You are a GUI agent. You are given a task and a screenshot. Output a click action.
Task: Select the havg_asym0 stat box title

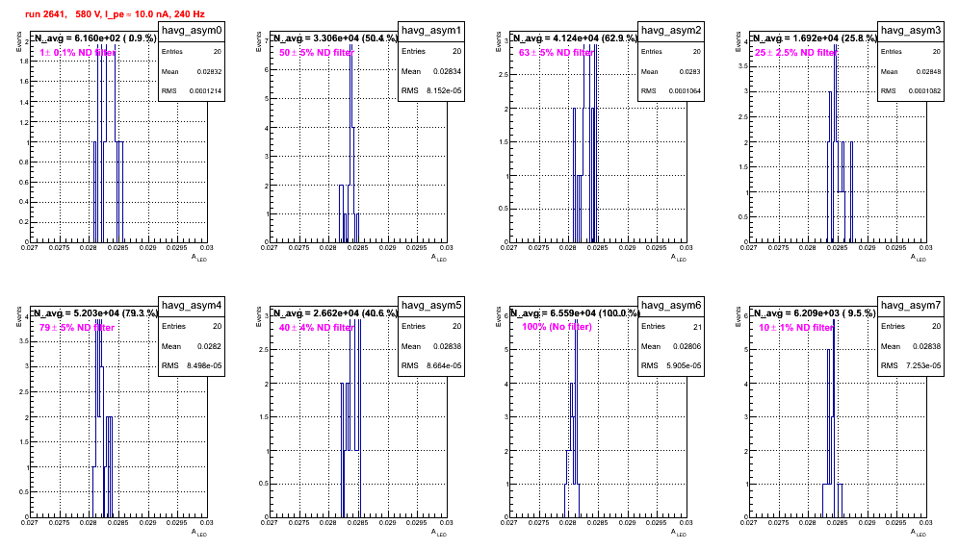point(192,31)
